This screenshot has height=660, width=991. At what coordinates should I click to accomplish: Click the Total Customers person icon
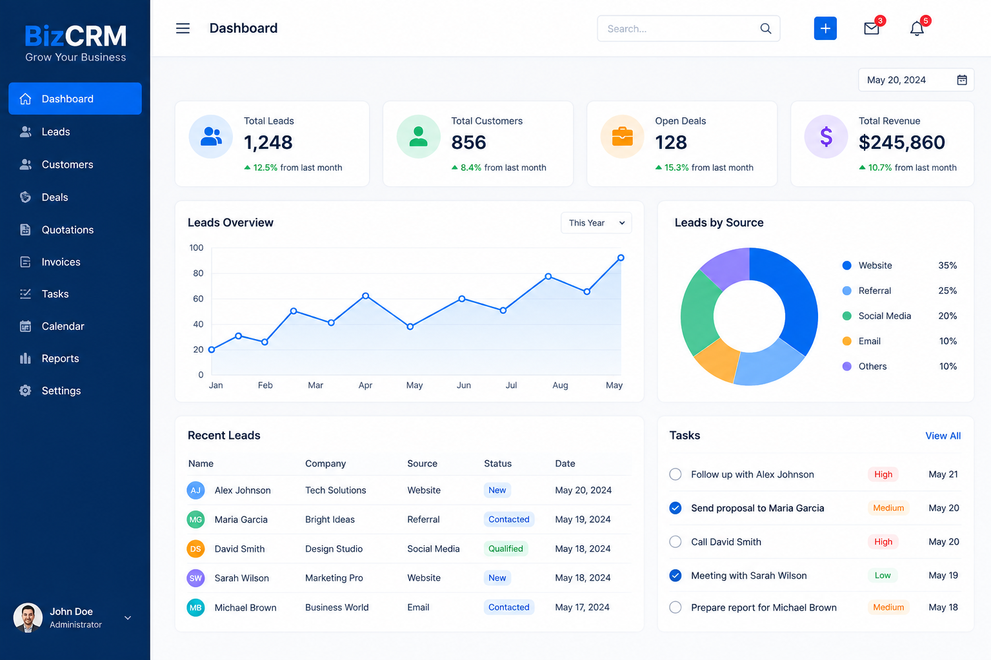(419, 137)
